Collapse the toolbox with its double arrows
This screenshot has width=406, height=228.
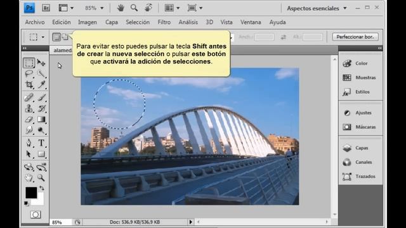coord(25,48)
